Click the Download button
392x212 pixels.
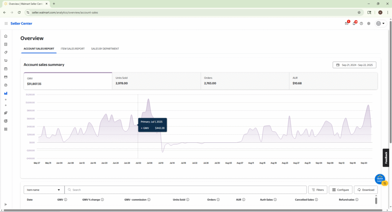(x=366, y=190)
